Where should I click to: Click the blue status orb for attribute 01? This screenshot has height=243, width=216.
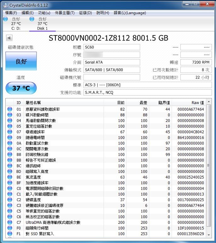pos(10,109)
